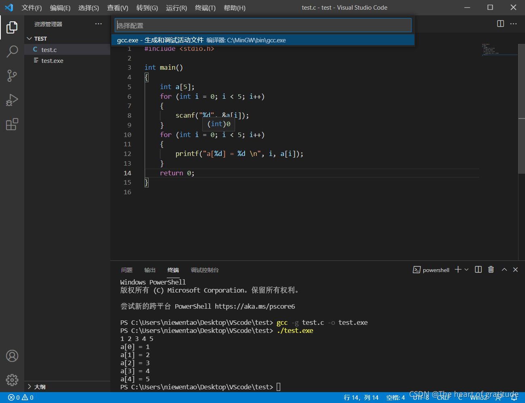
Task: Switch to the 调试控制台 debug console tab
Action: pos(205,270)
